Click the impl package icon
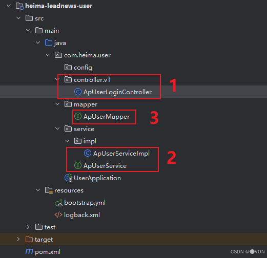267x258 pixels. [78, 141]
